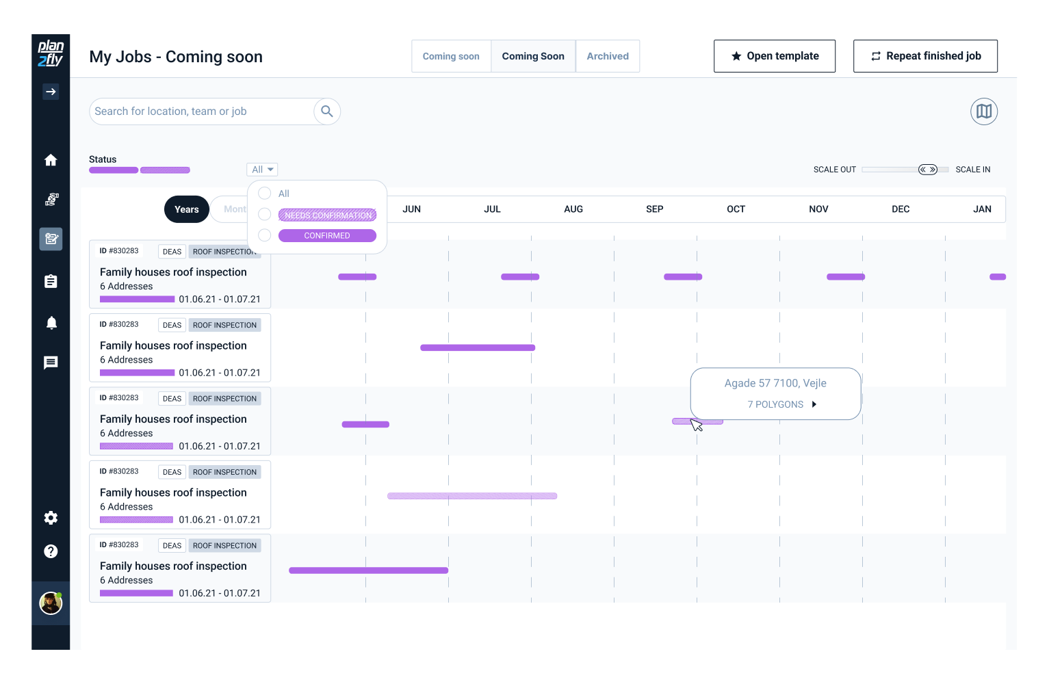Switch to map view icon
1049x684 pixels.
[x=984, y=111]
